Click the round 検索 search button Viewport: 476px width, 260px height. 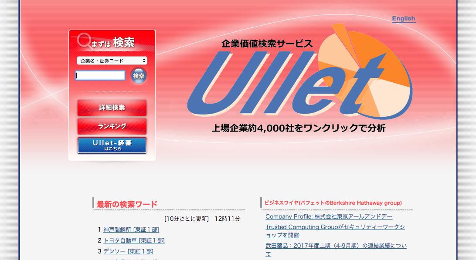[139, 76]
